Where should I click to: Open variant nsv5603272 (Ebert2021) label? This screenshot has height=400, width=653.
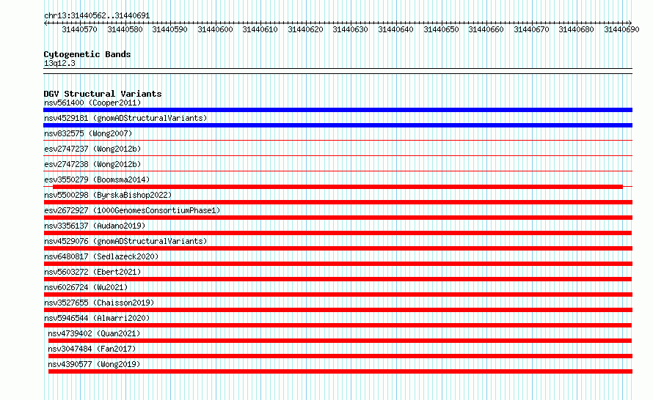(x=92, y=272)
